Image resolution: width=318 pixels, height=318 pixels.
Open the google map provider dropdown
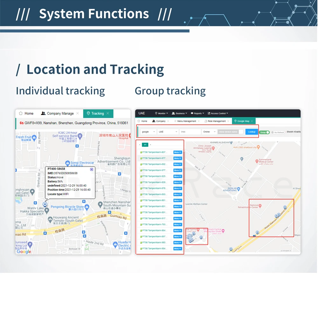point(148,132)
